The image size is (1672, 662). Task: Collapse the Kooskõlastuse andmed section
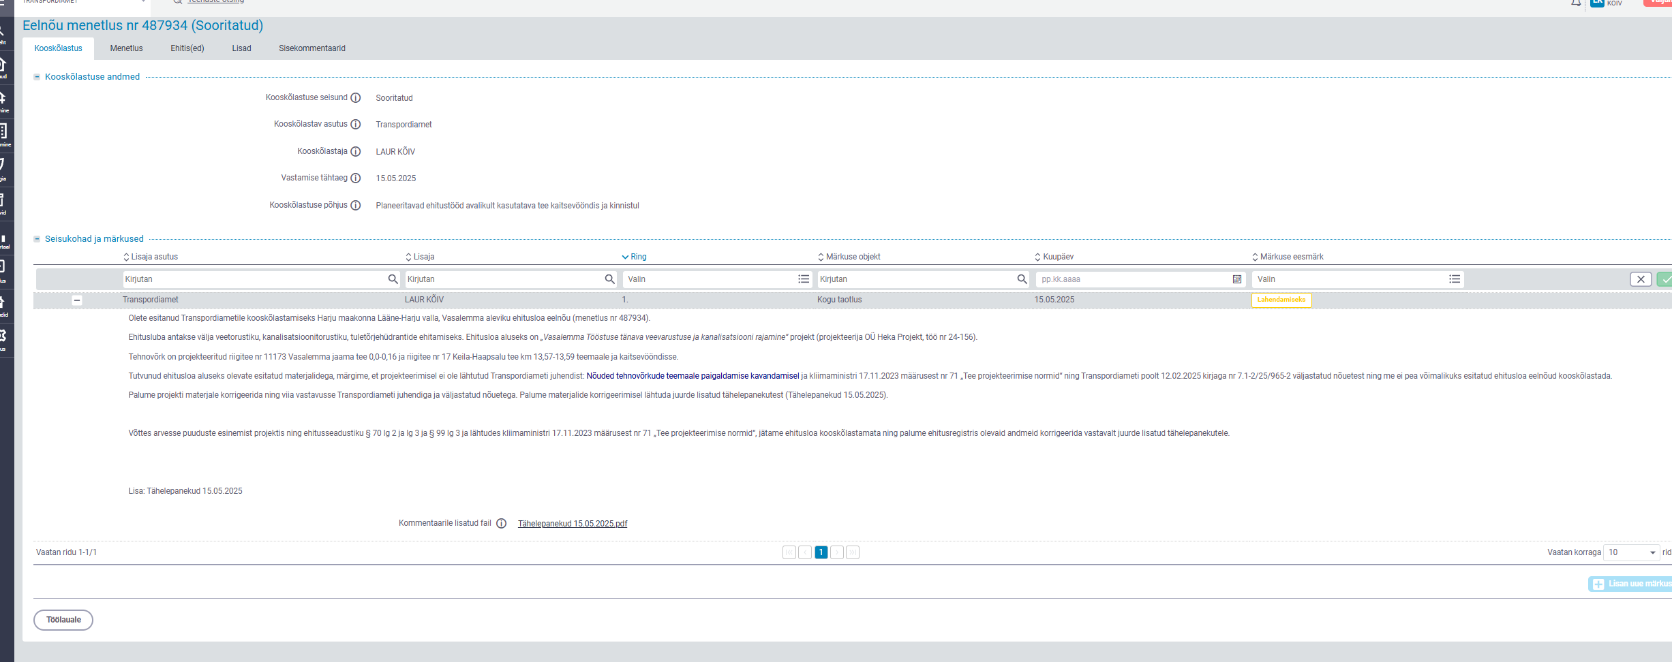coord(37,77)
